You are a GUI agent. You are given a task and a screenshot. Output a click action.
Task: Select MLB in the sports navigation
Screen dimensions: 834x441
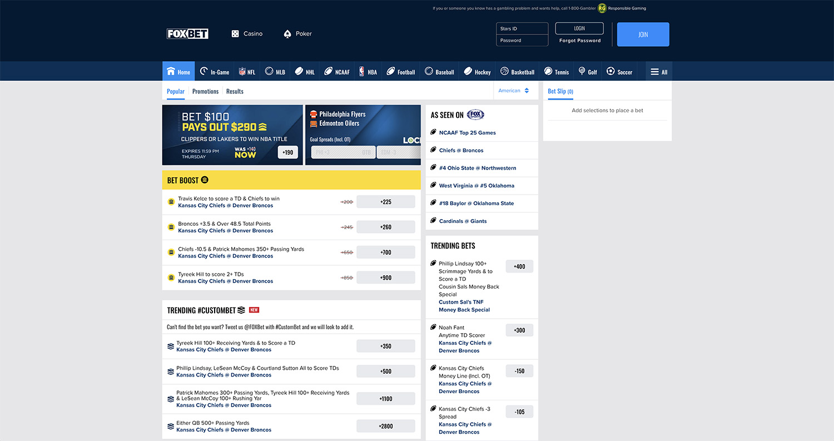[275, 72]
